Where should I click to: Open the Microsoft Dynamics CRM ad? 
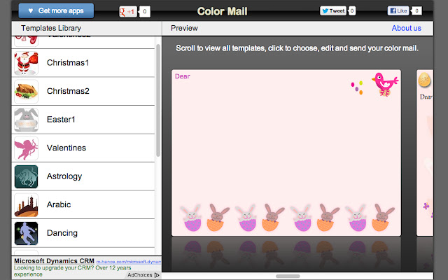(54, 261)
